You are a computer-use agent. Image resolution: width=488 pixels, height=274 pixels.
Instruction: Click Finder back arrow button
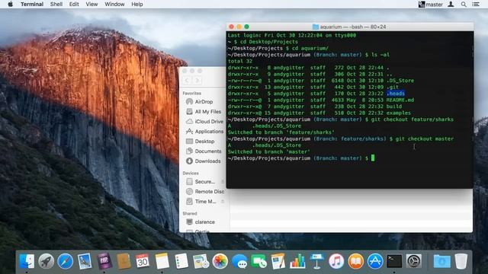tap(187, 81)
